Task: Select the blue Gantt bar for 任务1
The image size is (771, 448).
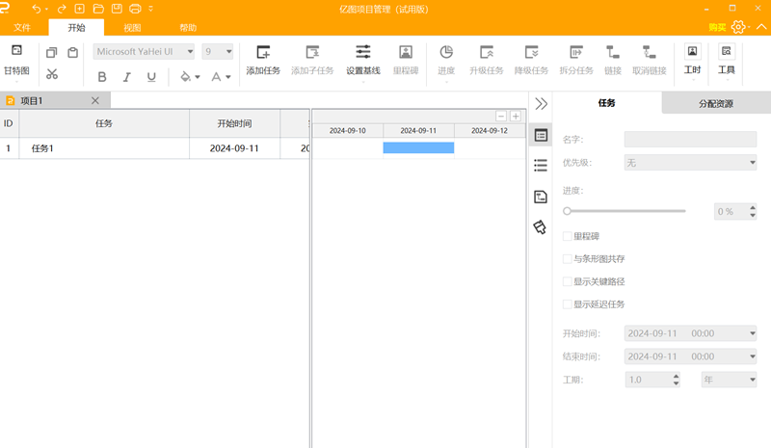Action: 418,147
